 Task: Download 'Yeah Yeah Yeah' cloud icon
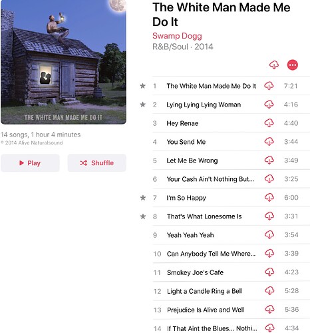pyautogui.click(x=269, y=234)
